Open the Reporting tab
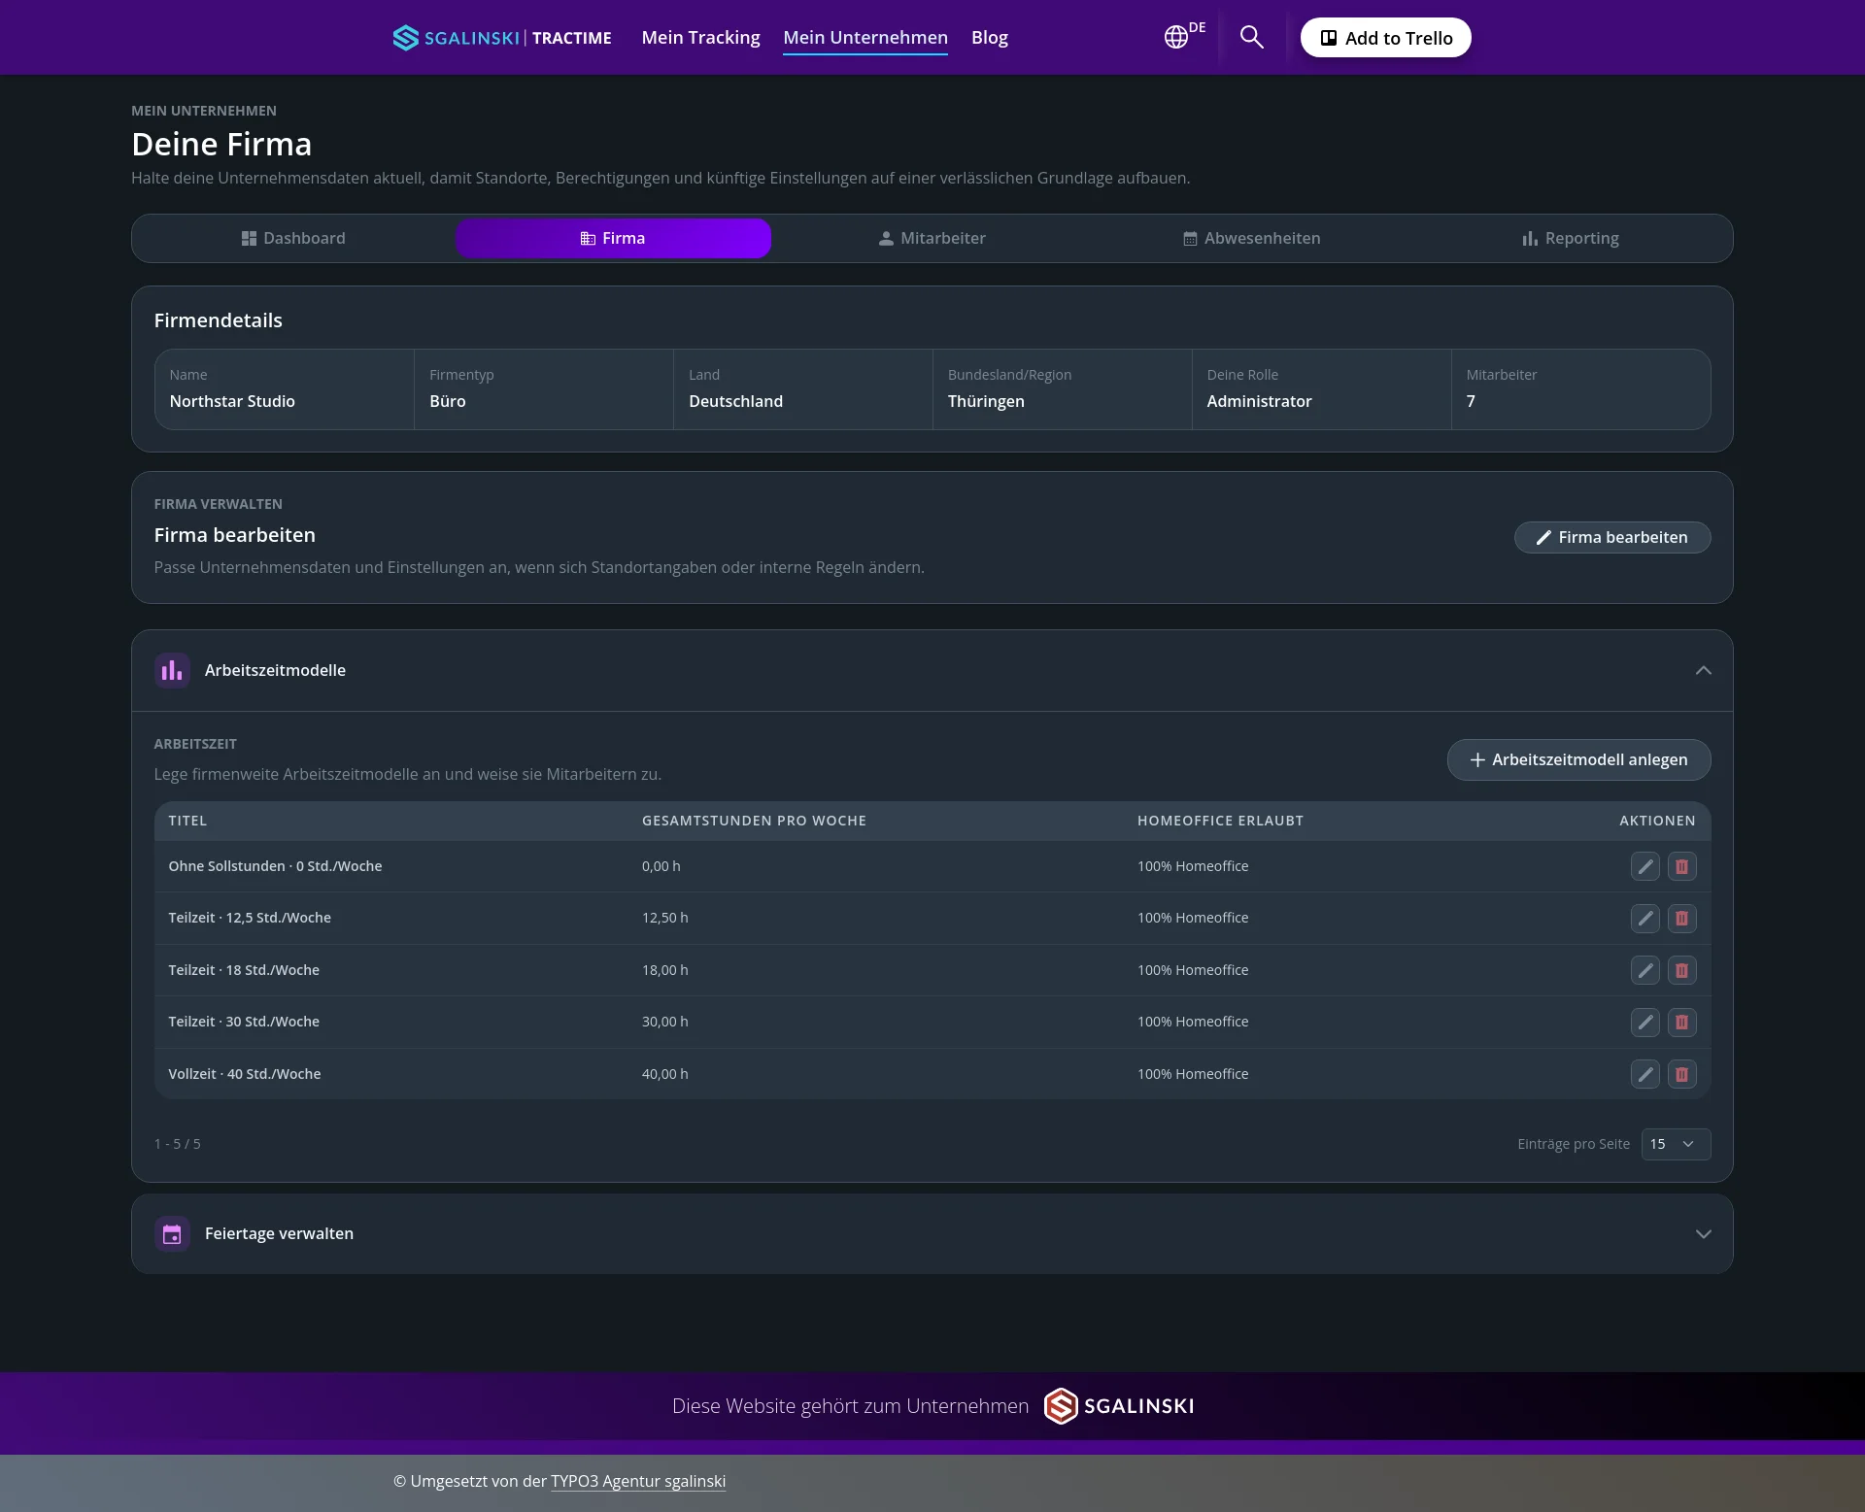This screenshot has width=1865, height=1512. [1570, 238]
